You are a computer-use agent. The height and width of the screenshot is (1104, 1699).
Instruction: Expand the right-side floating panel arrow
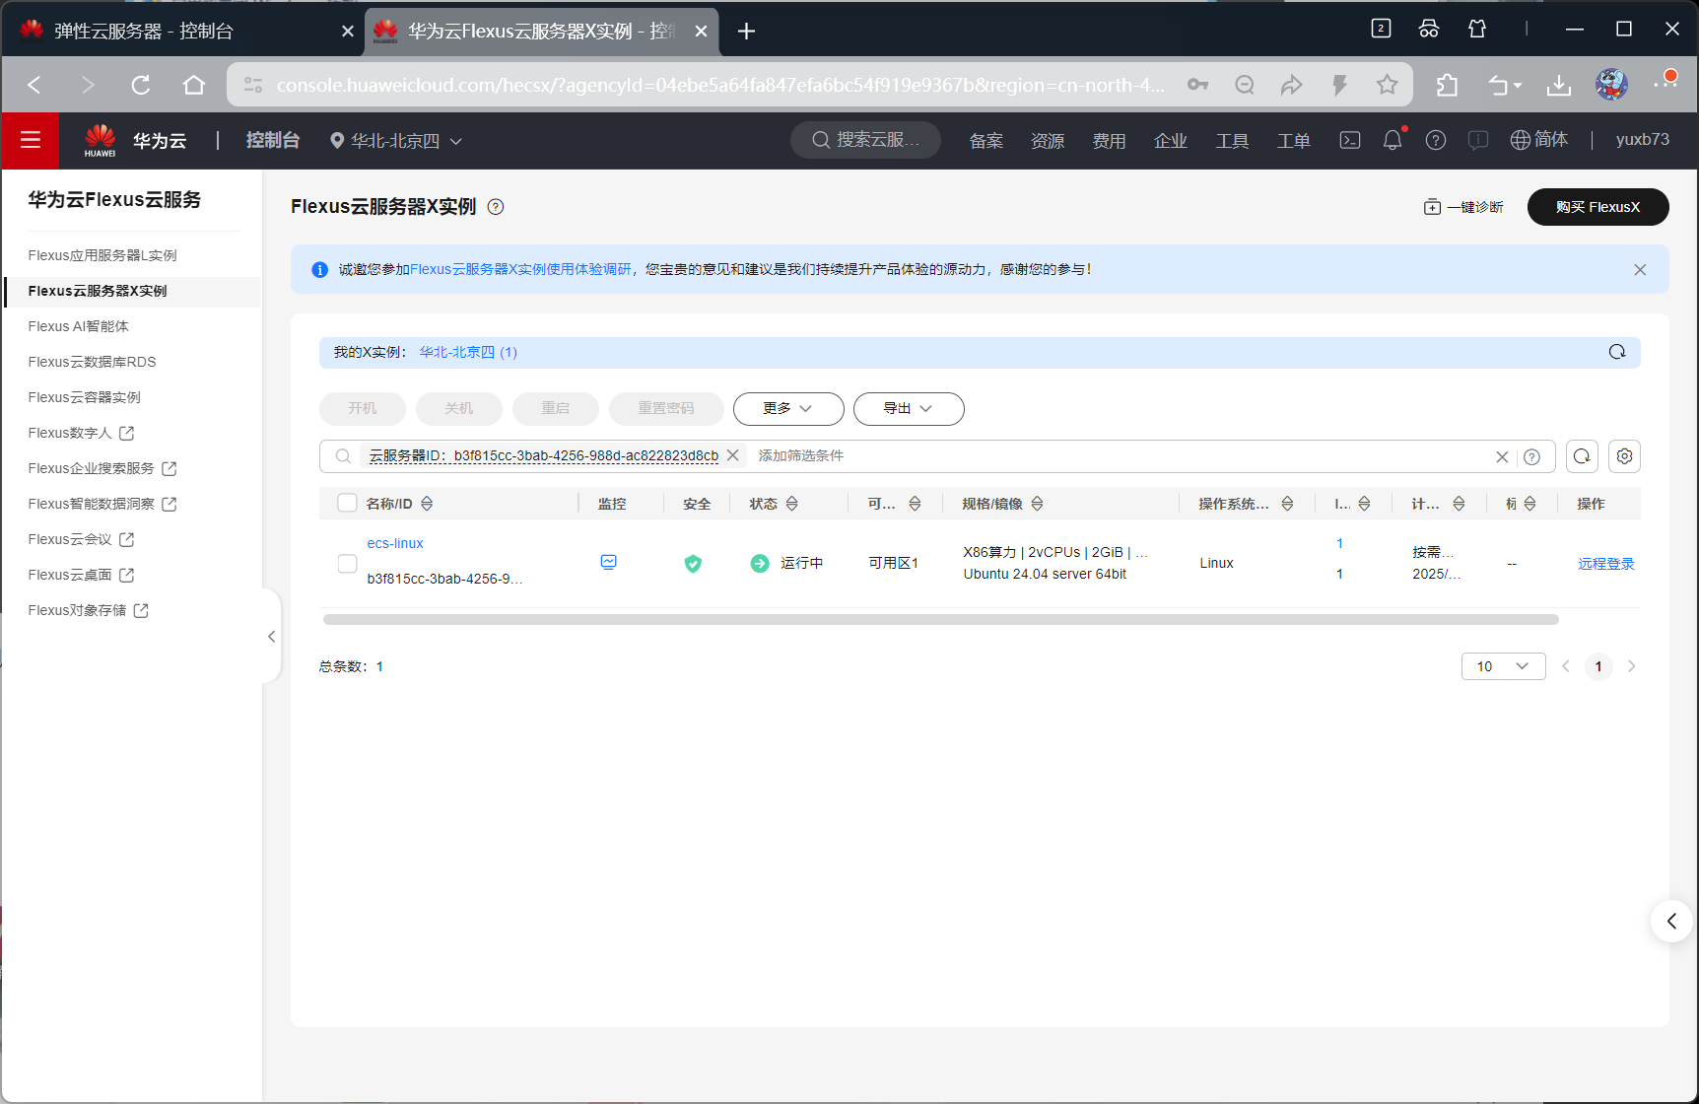1672,921
